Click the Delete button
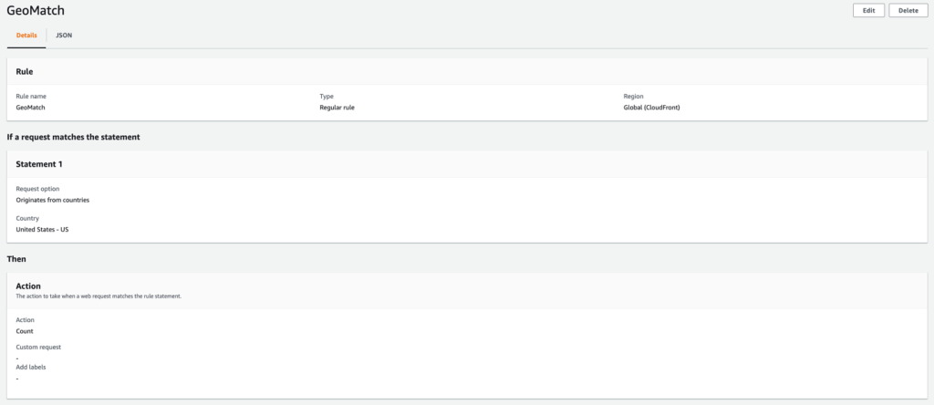This screenshot has height=405, width=934. [908, 10]
